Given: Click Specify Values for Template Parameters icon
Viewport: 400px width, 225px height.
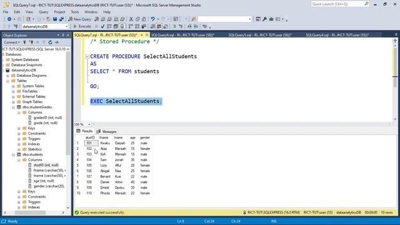Looking at the screenshot, I should pos(204,26).
